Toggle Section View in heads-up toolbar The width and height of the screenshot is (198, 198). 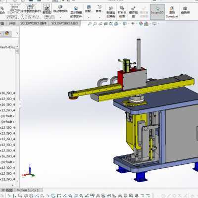[105, 24]
